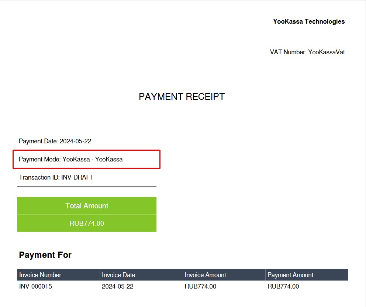Click the YooKassa Technologies company name
Image resolution: width=366 pixels, height=307 pixels.
[308, 21]
